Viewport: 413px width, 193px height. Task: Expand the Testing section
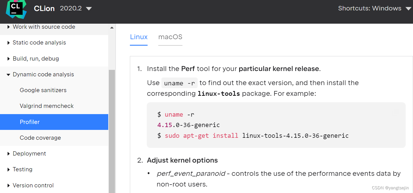(22, 169)
